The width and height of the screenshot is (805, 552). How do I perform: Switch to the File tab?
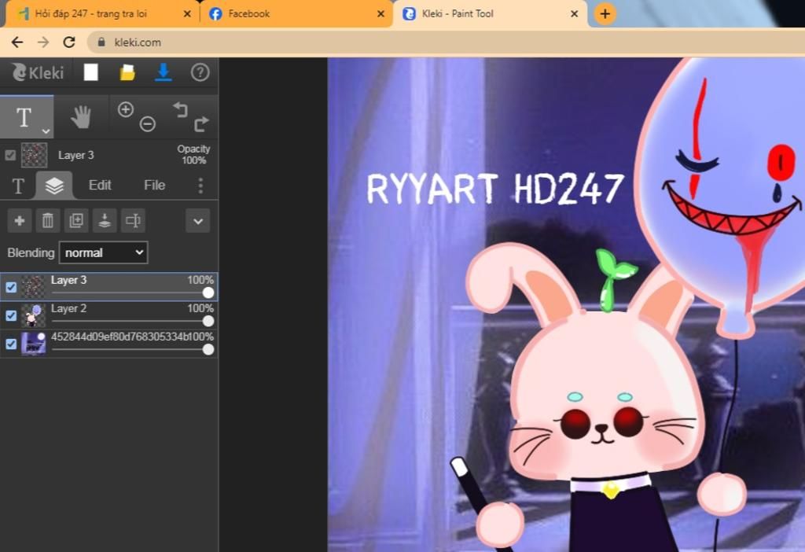[x=154, y=186]
